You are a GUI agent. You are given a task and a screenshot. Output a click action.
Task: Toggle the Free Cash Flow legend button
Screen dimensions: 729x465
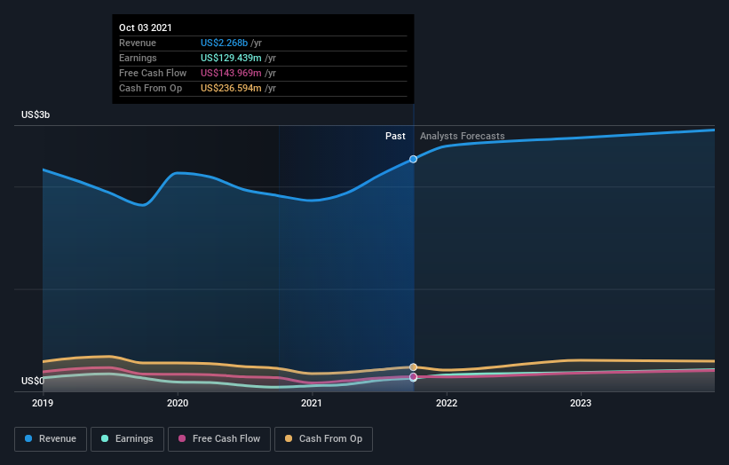click(x=219, y=439)
